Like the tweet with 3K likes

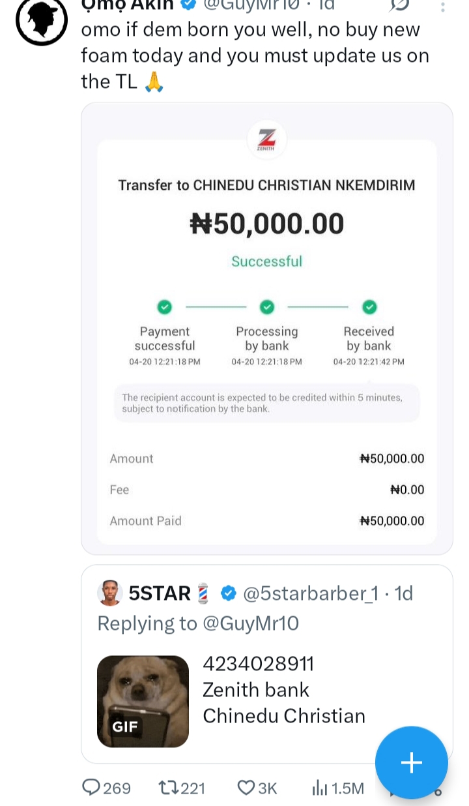246,788
